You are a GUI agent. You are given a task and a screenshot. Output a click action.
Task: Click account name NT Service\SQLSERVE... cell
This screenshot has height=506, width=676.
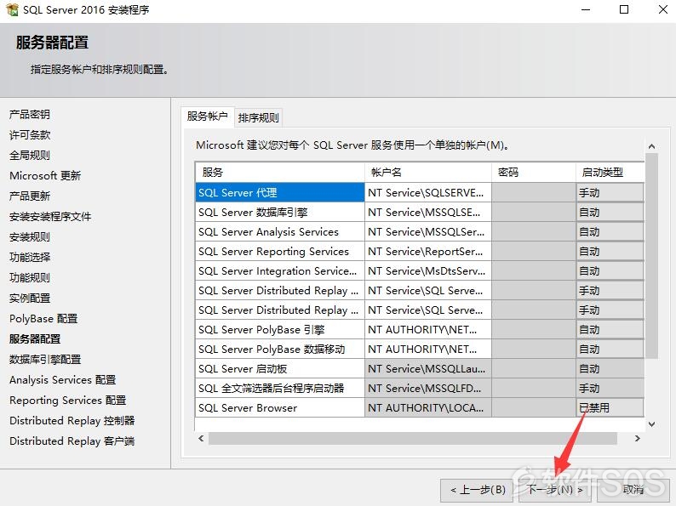point(428,192)
